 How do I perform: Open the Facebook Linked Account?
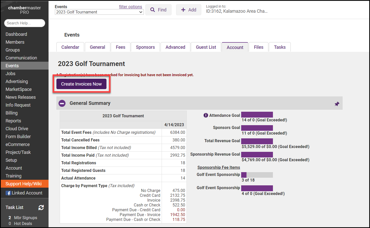click(x=24, y=193)
